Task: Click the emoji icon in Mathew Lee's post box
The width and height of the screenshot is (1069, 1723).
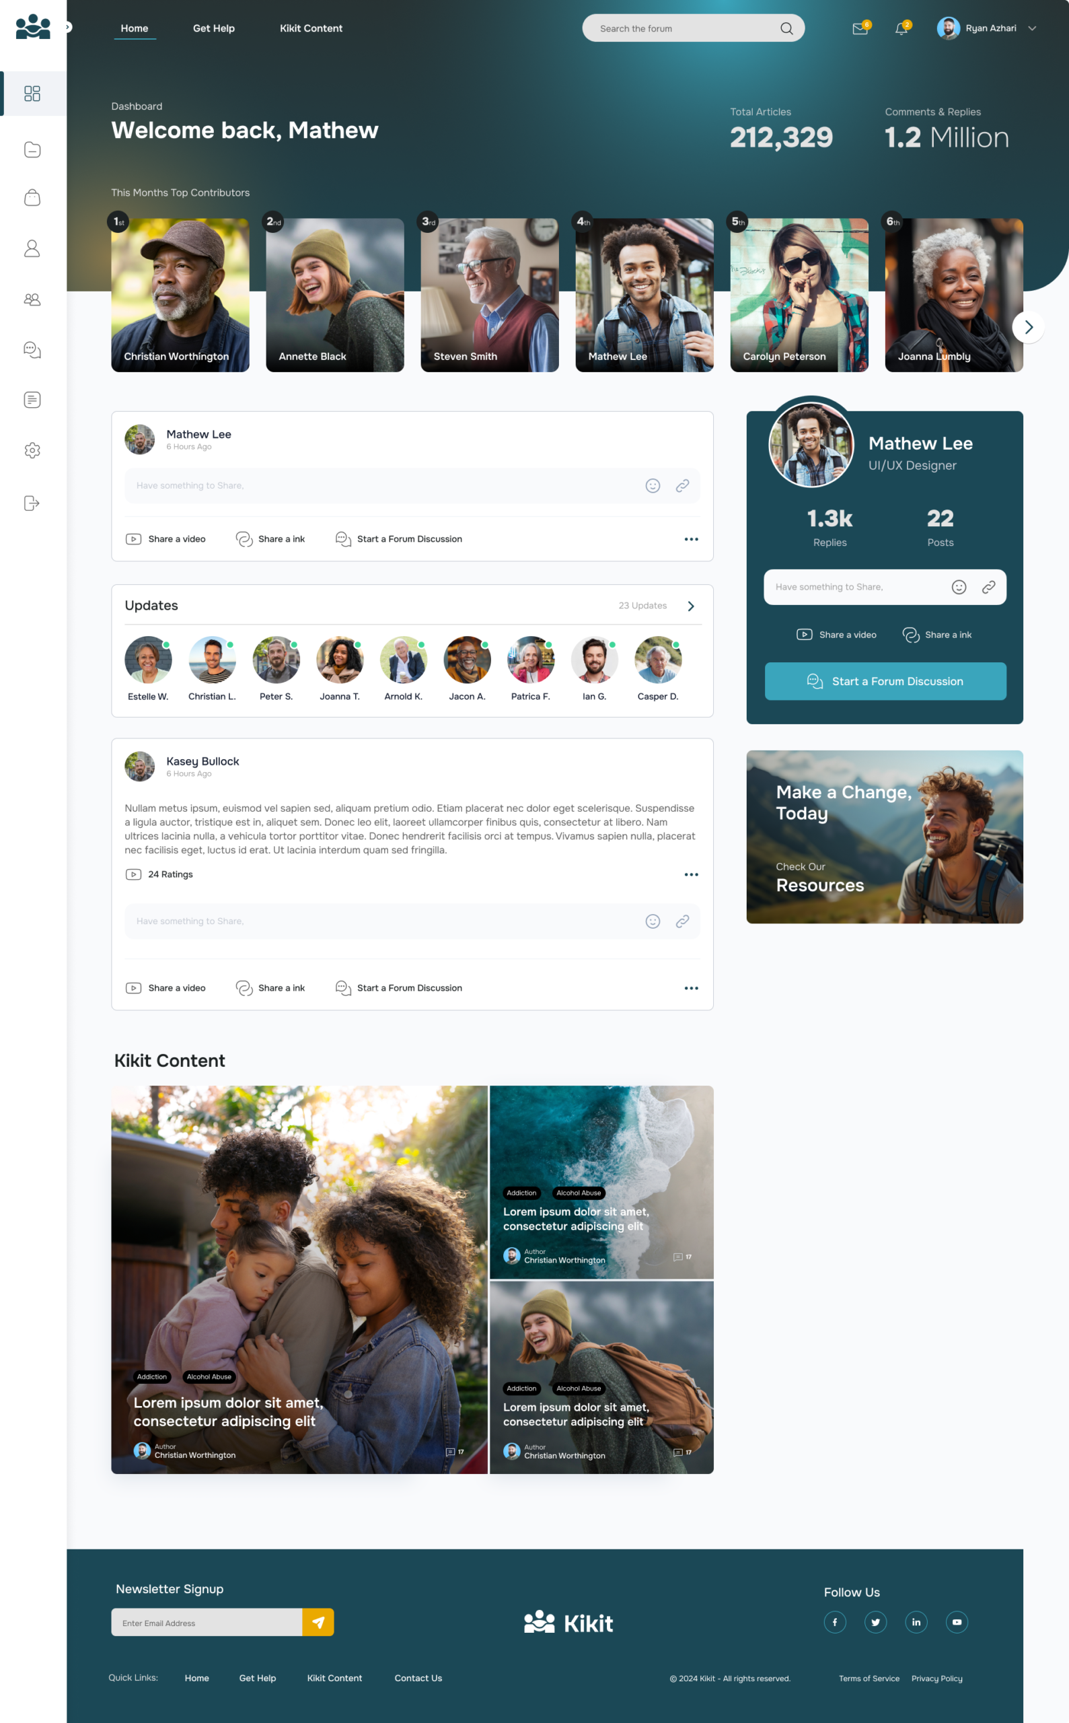Action: pos(653,486)
